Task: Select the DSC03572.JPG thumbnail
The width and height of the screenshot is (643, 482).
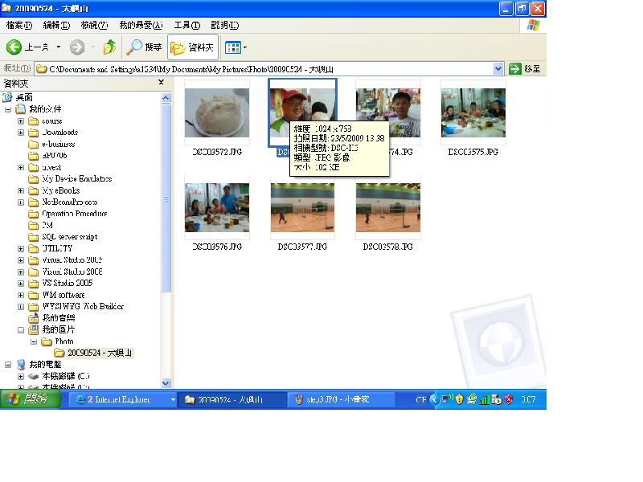Action: click(216, 112)
